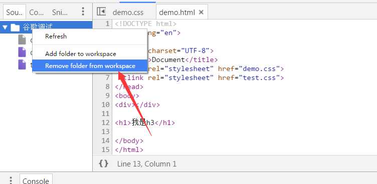Click the test.css link line

click(204, 77)
